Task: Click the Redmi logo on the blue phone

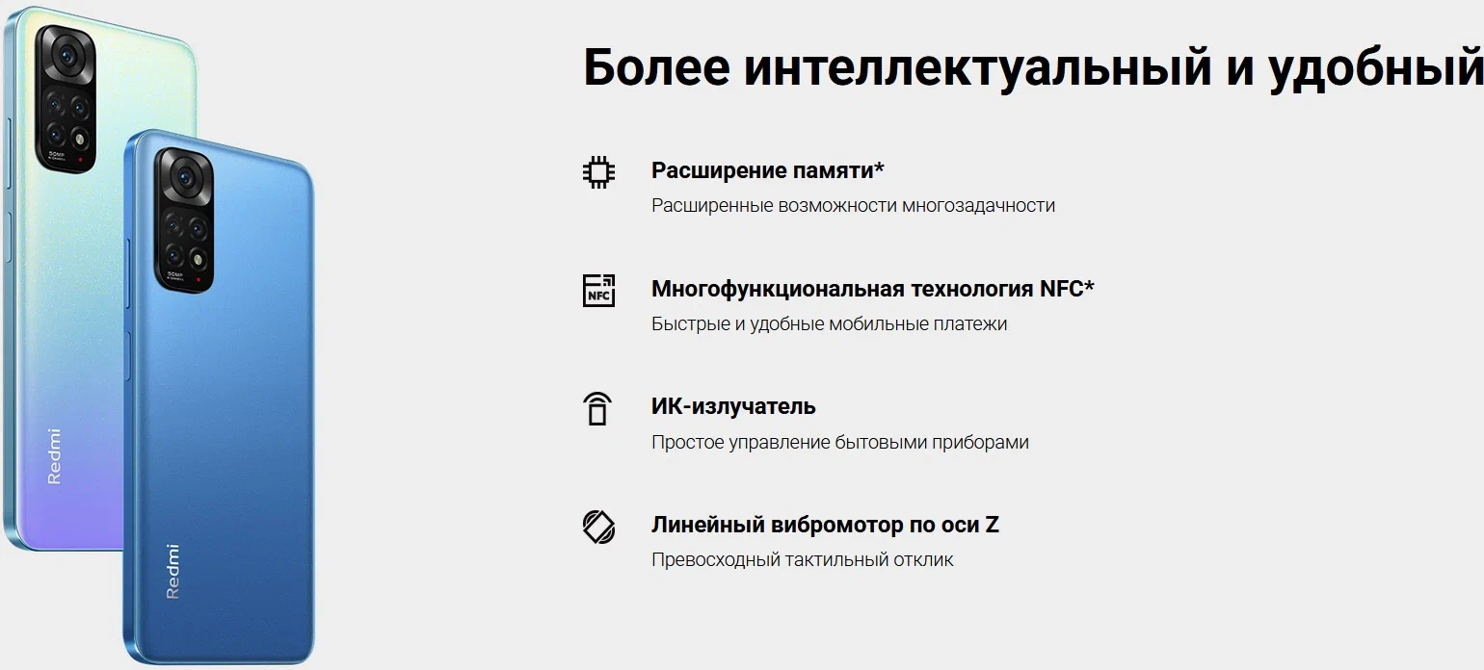Action: coord(172,572)
